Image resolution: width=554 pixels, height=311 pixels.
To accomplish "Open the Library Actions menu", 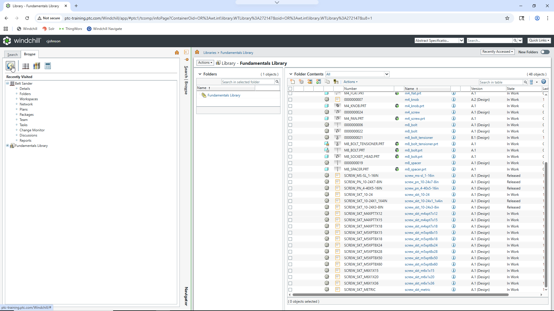I will tap(205, 63).
